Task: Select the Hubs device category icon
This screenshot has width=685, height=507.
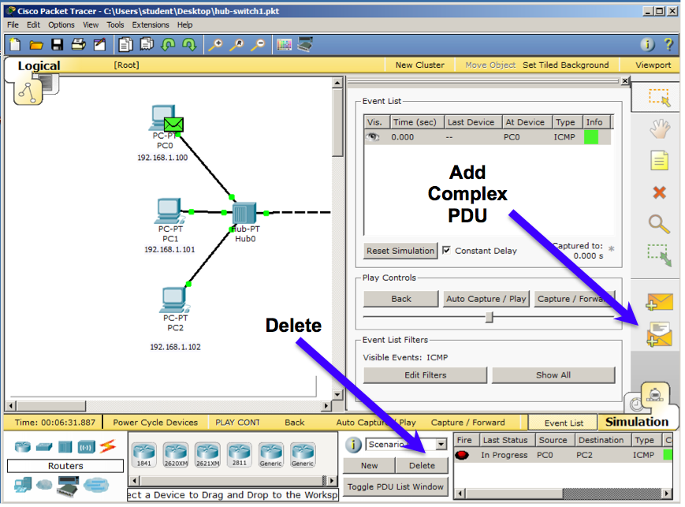Action: (65, 447)
